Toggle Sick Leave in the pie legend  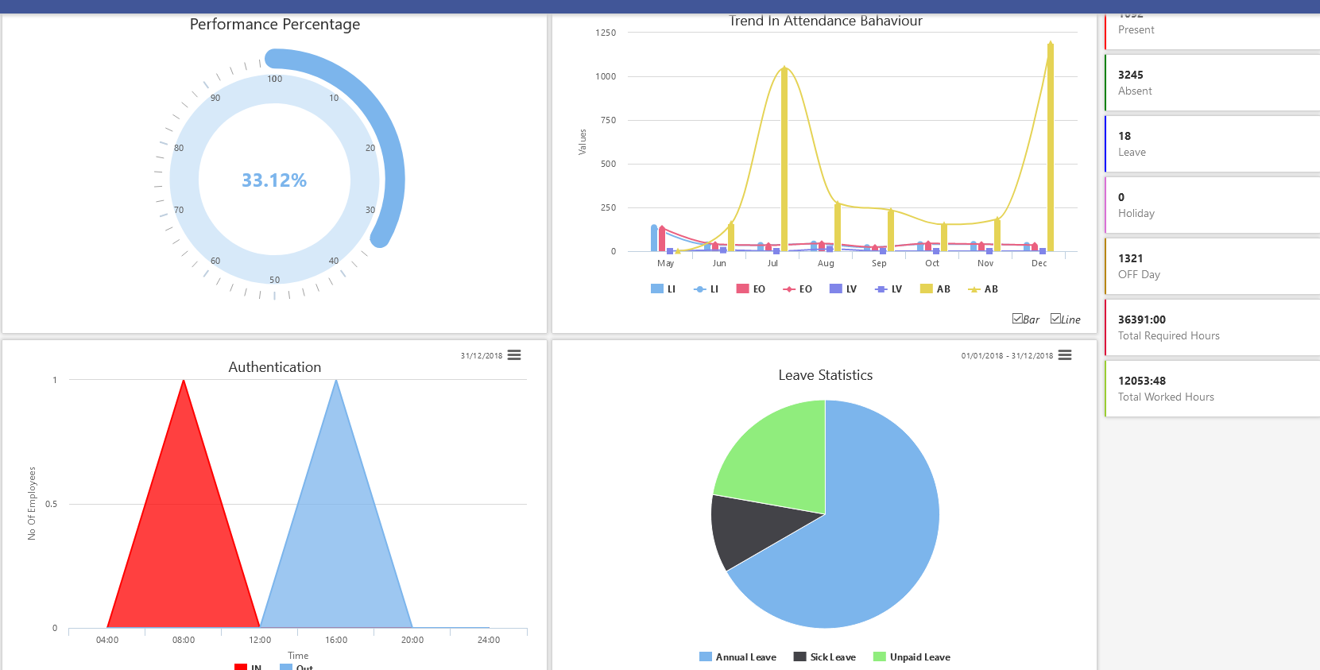(825, 657)
